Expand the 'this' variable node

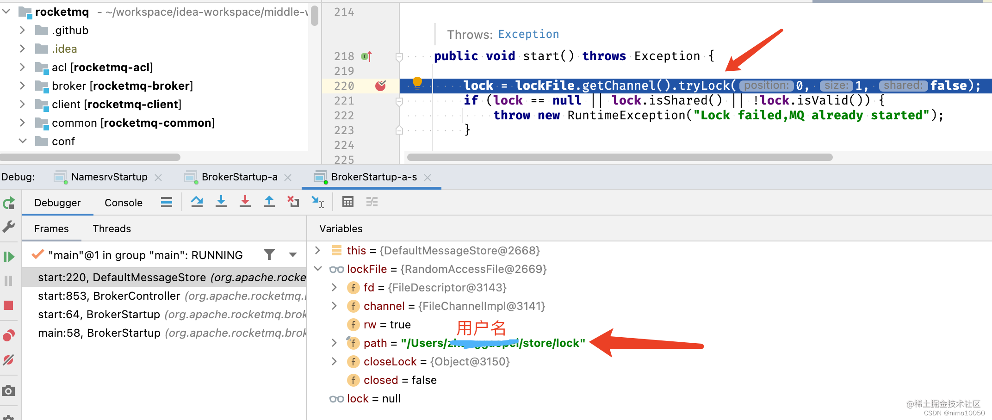pos(318,250)
